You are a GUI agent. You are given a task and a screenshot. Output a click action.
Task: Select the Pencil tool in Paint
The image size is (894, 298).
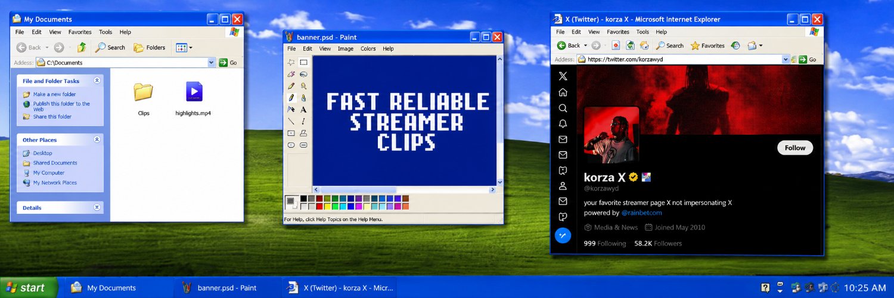point(291,98)
